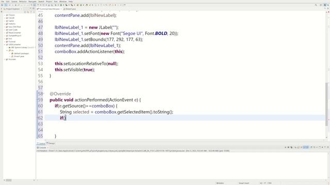Viewport: 330px width, 185px height.
Task: Toggle Pin Console
Action: (x=311, y=147)
